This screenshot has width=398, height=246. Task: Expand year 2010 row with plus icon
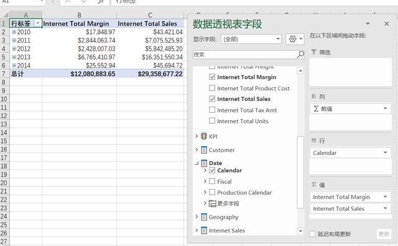coord(14,32)
